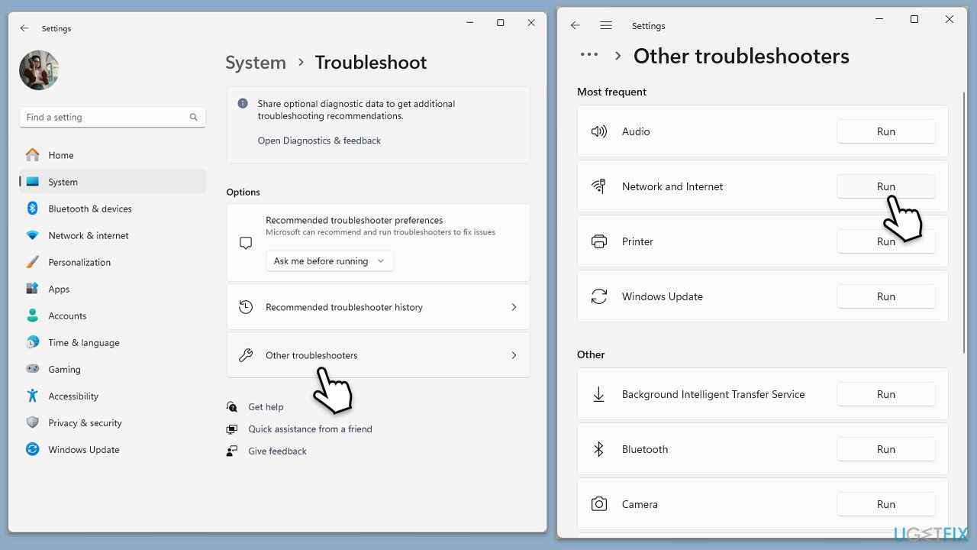Viewport: 977px width, 550px height.
Task: Open Privacy & security settings
Action: (85, 422)
